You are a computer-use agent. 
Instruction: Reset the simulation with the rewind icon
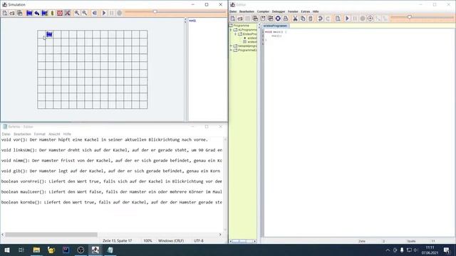coord(95,13)
